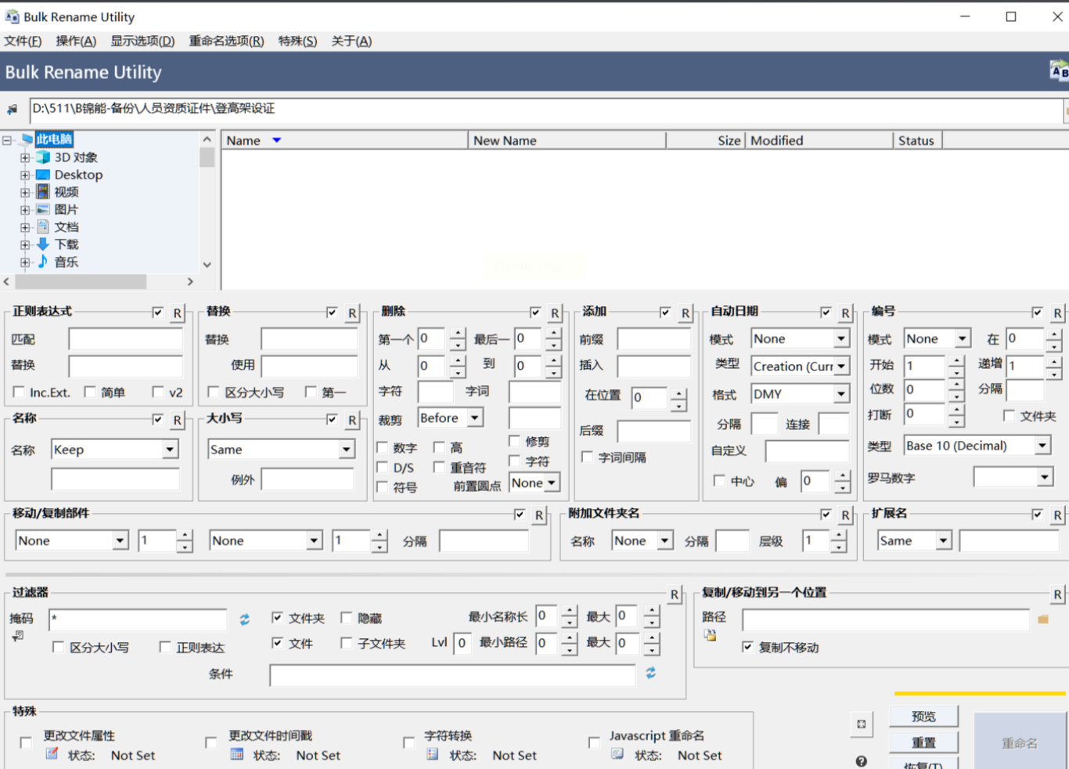Open the 特殊(S) menu
Image resolution: width=1069 pixels, height=769 pixels.
(x=297, y=41)
